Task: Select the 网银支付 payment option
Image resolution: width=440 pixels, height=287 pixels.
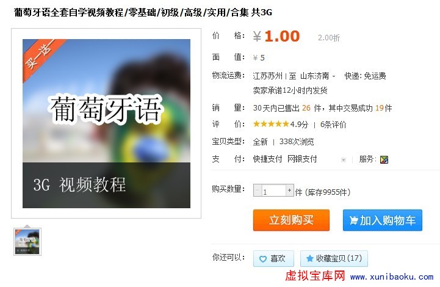Action: 302,159
